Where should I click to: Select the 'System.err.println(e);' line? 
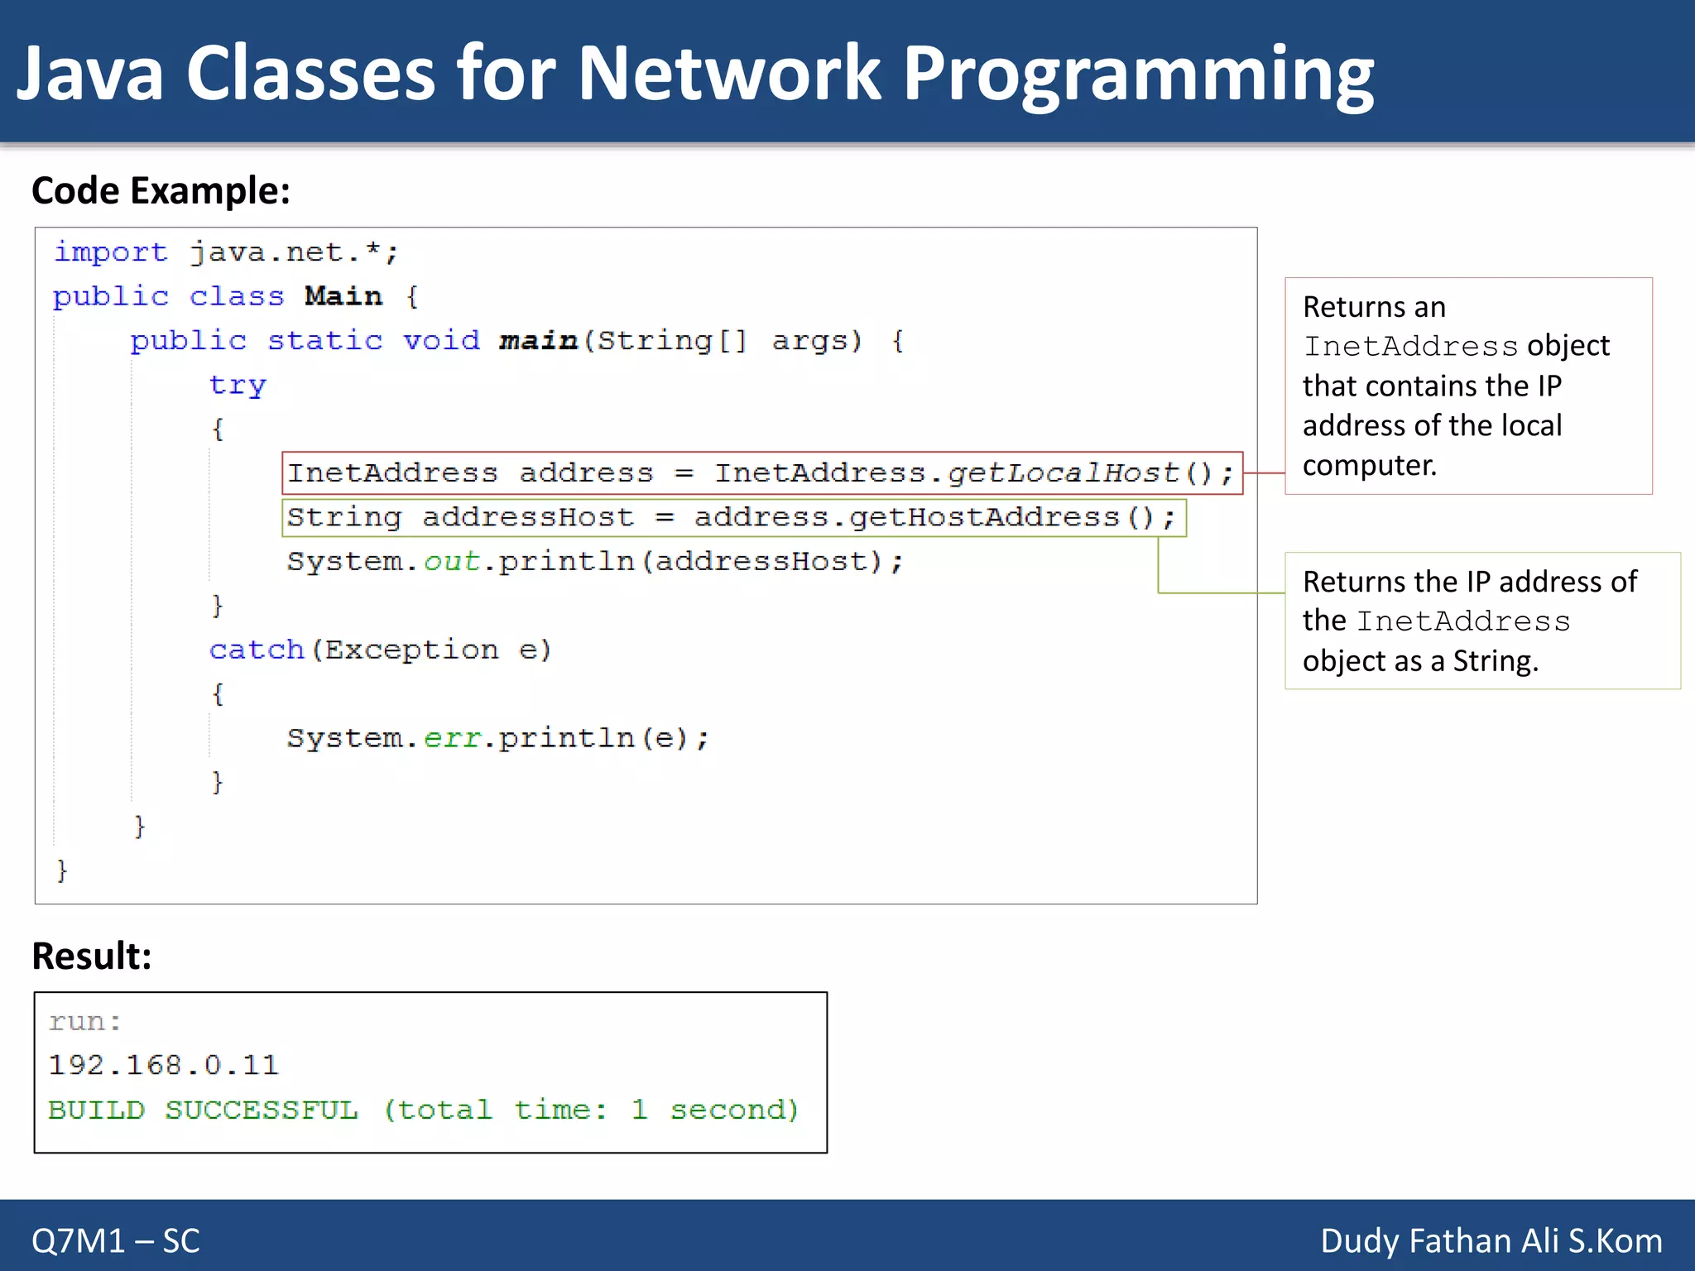(498, 738)
